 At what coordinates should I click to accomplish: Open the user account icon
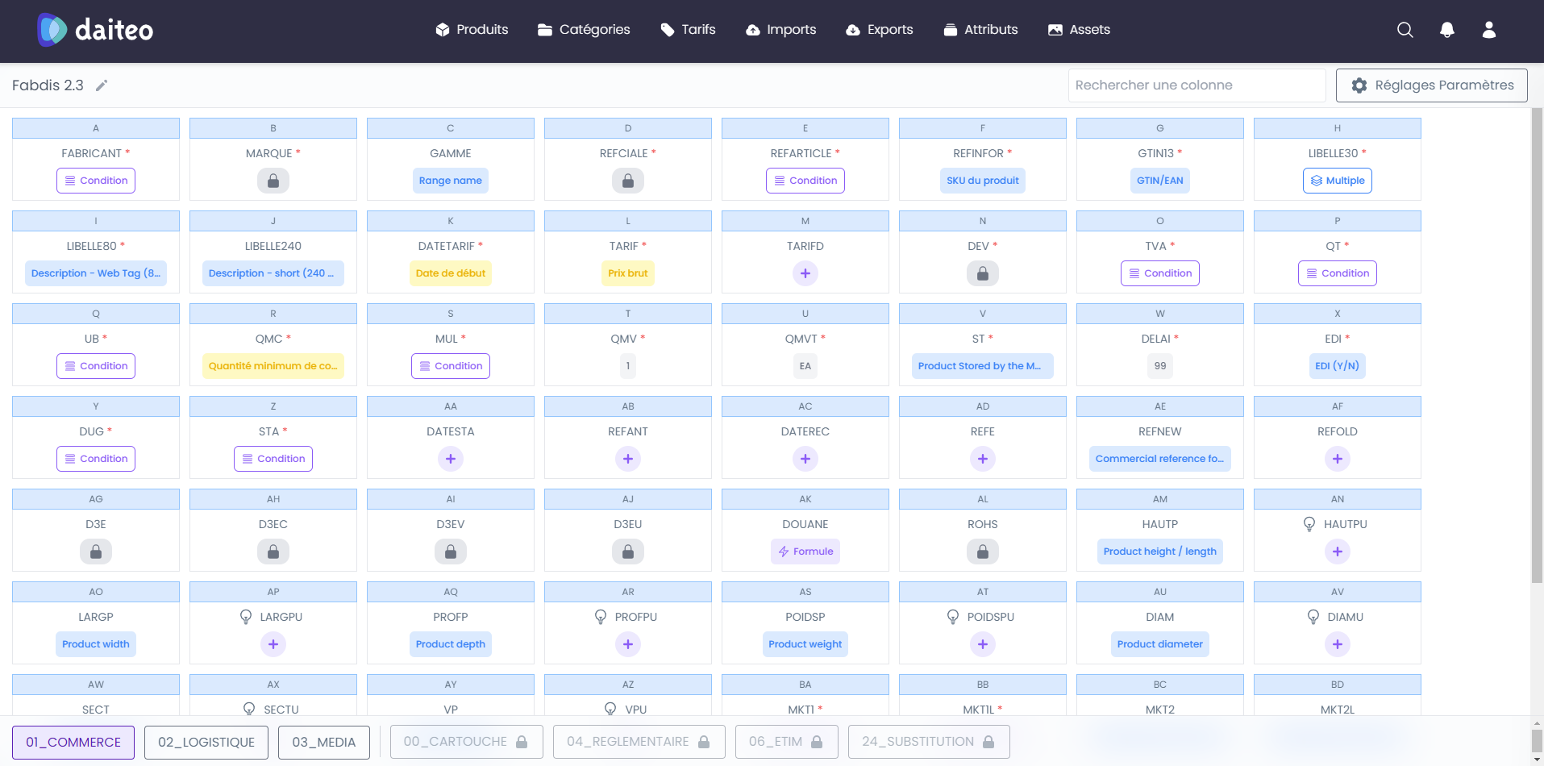tap(1488, 30)
